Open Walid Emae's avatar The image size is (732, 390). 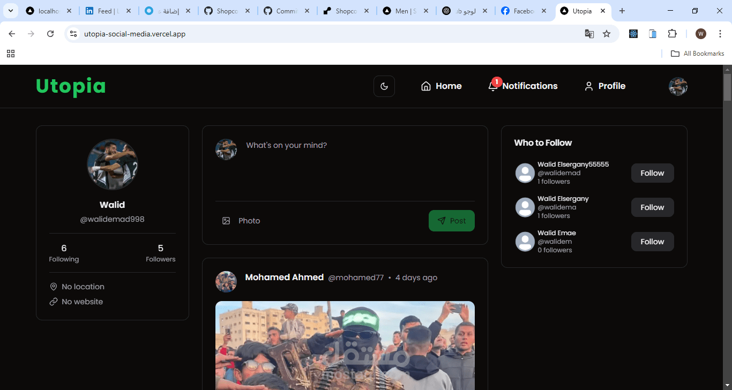pyautogui.click(x=525, y=242)
